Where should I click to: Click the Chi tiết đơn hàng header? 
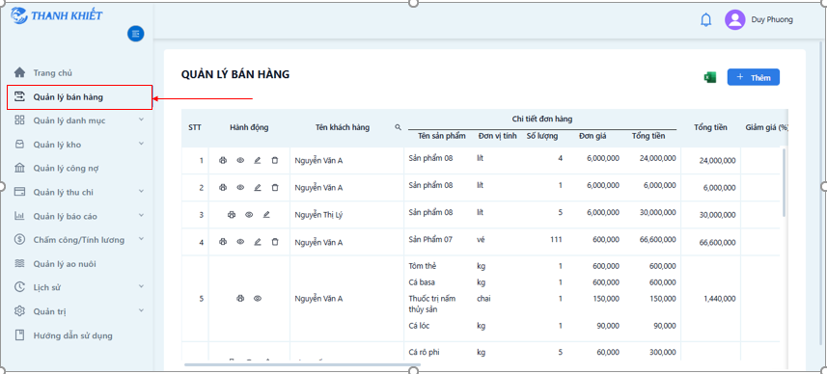pyautogui.click(x=542, y=120)
